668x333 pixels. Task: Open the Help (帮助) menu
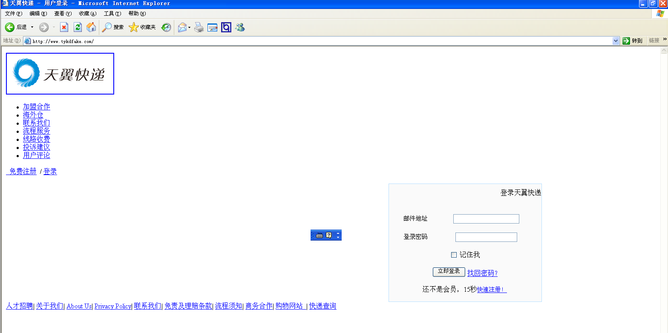pyautogui.click(x=137, y=14)
